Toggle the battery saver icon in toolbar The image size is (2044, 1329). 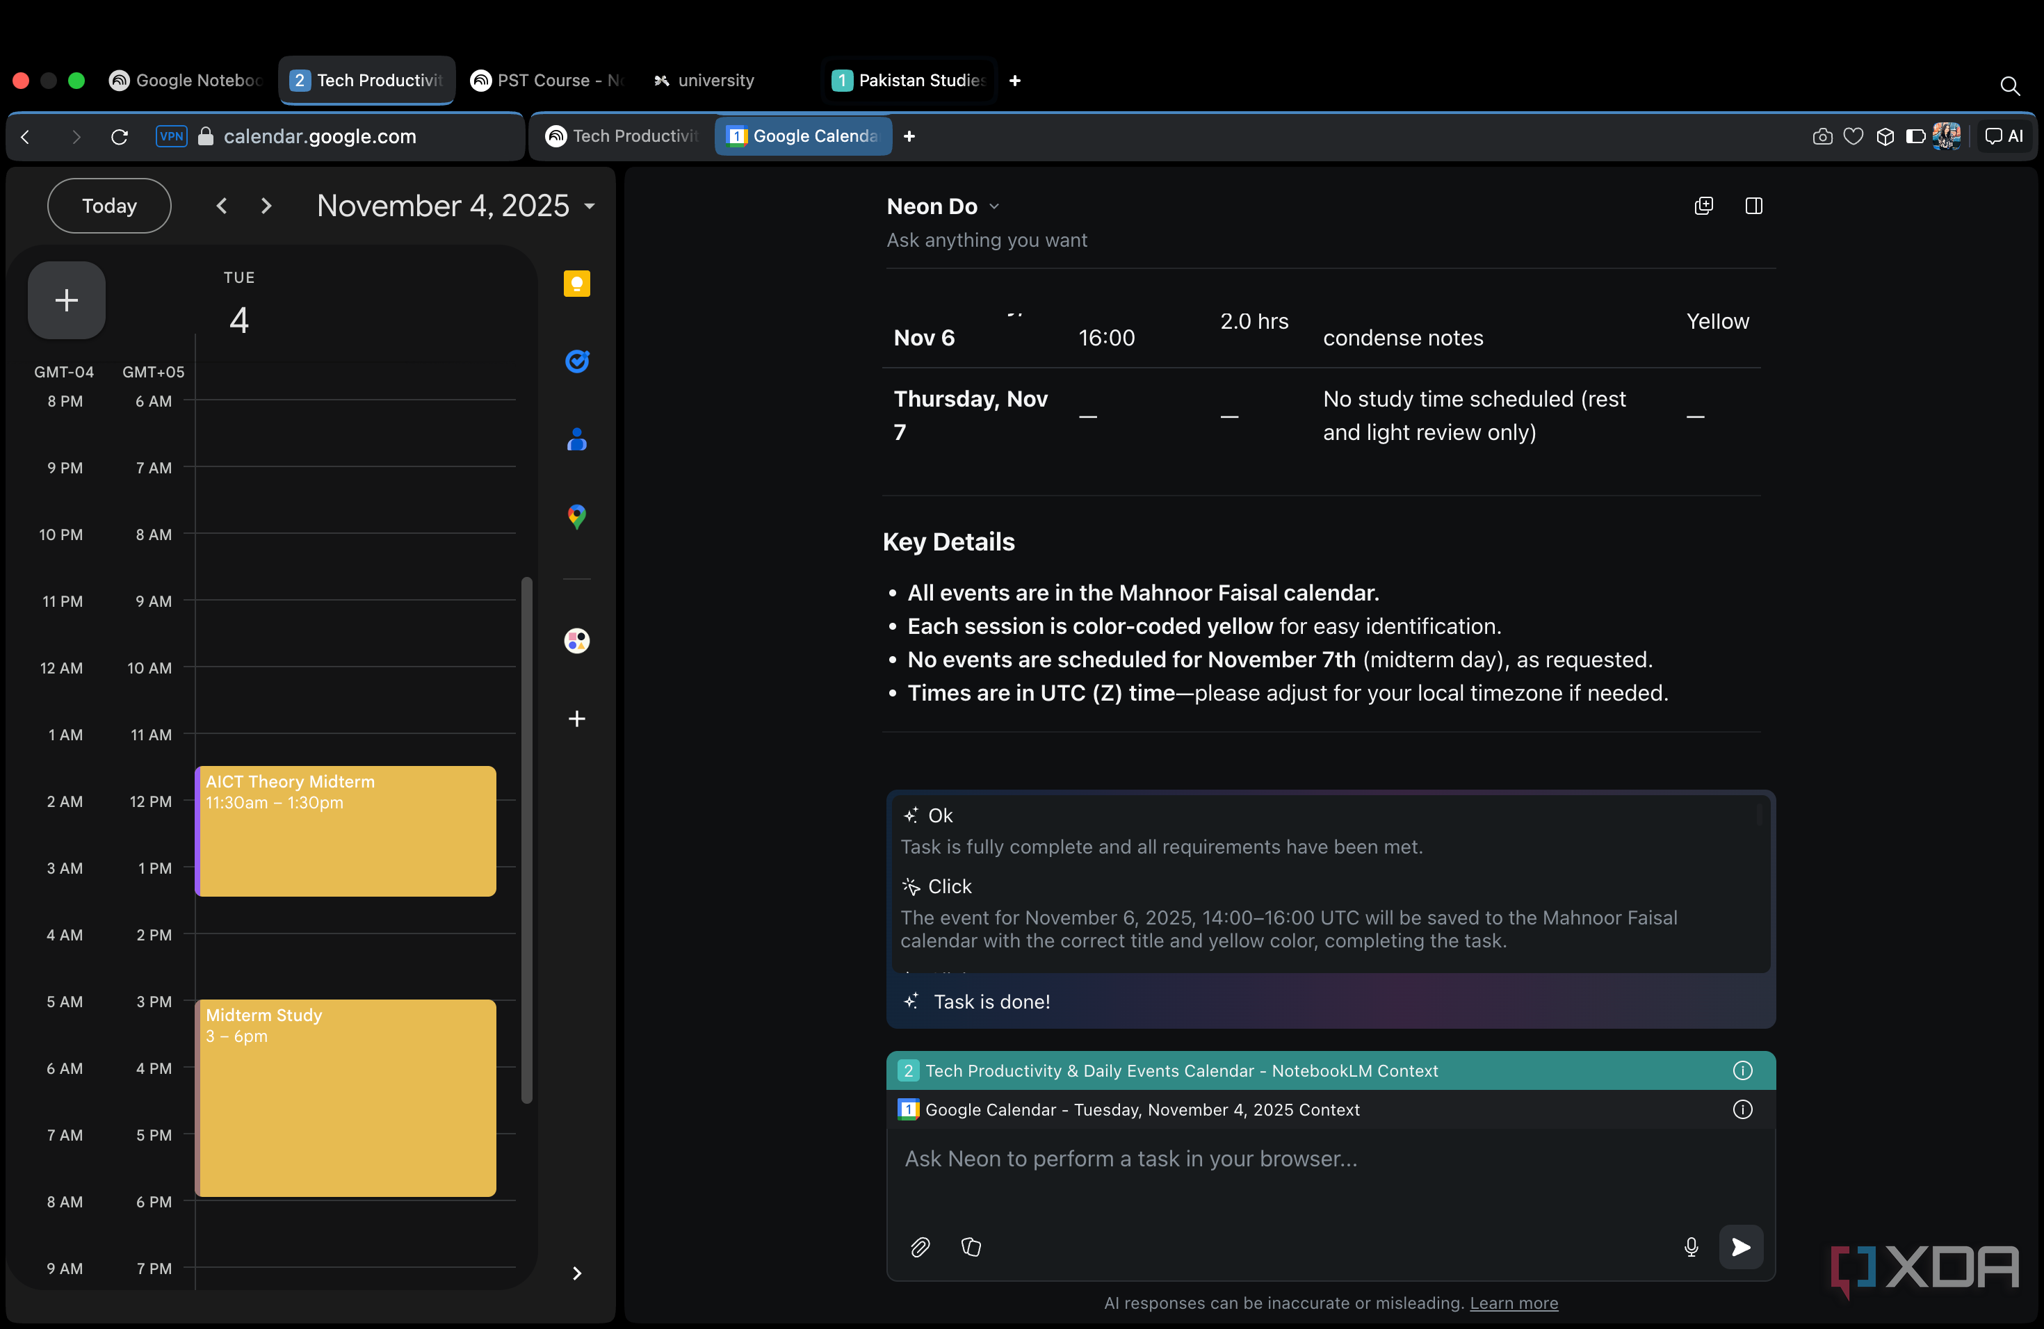coord(1915,136)
